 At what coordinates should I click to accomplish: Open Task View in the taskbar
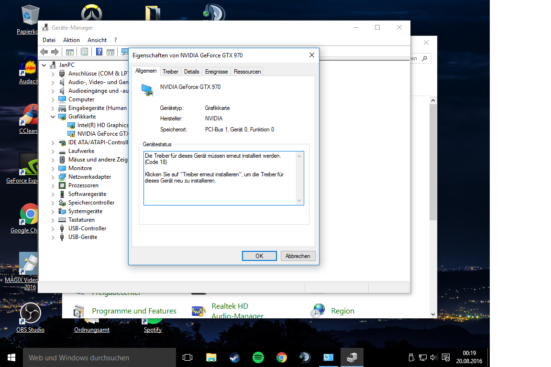(187, 357)
